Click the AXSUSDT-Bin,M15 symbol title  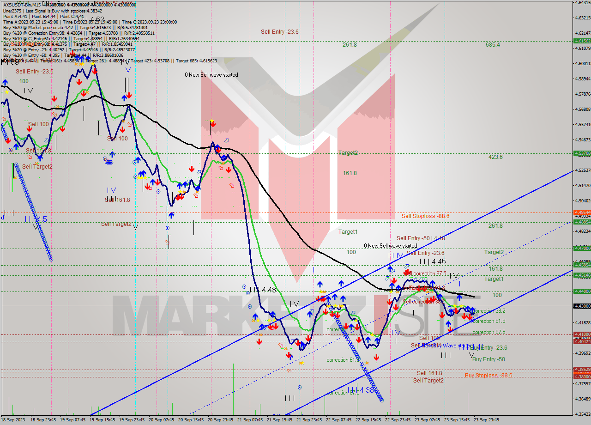tap(23, 5)
